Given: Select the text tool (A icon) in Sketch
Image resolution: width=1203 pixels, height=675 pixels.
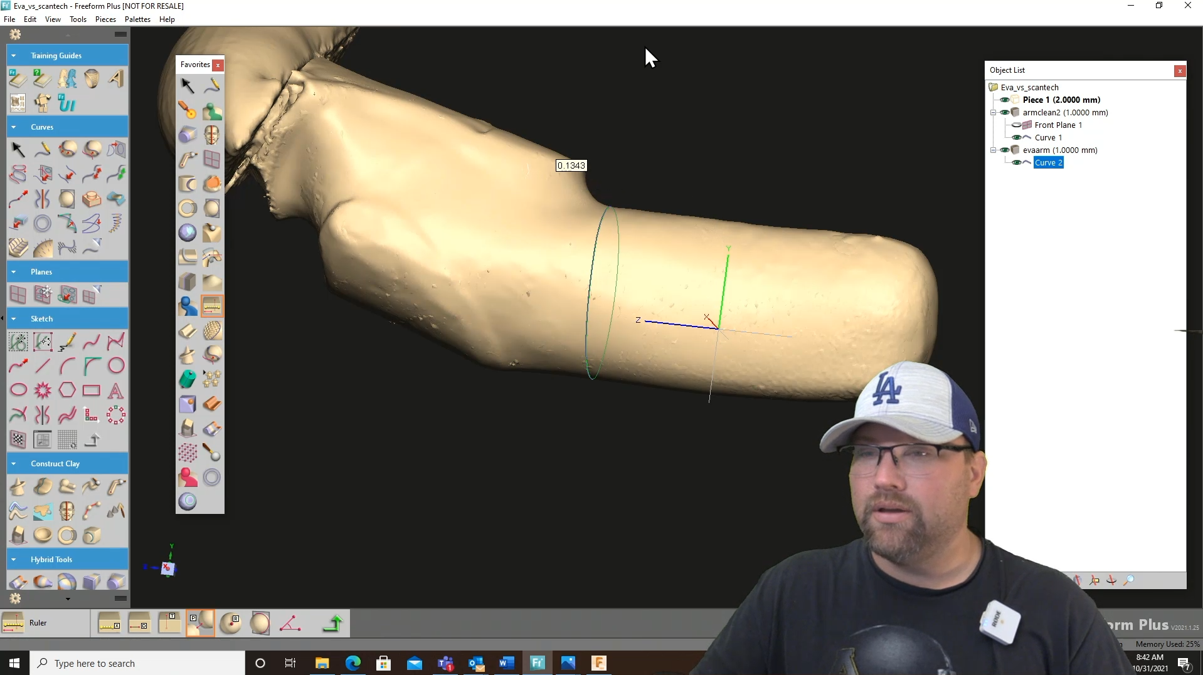Looking at the screenshot, I should 115,390.
